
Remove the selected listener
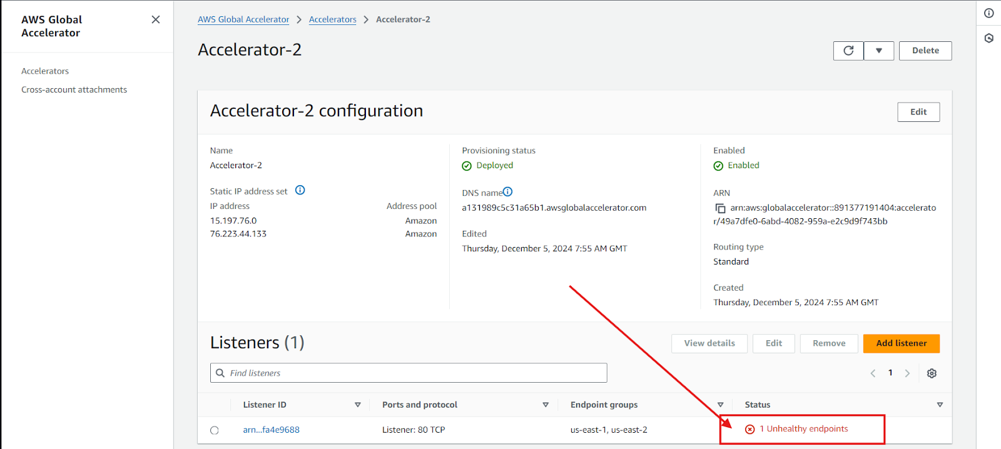(829, 343)
